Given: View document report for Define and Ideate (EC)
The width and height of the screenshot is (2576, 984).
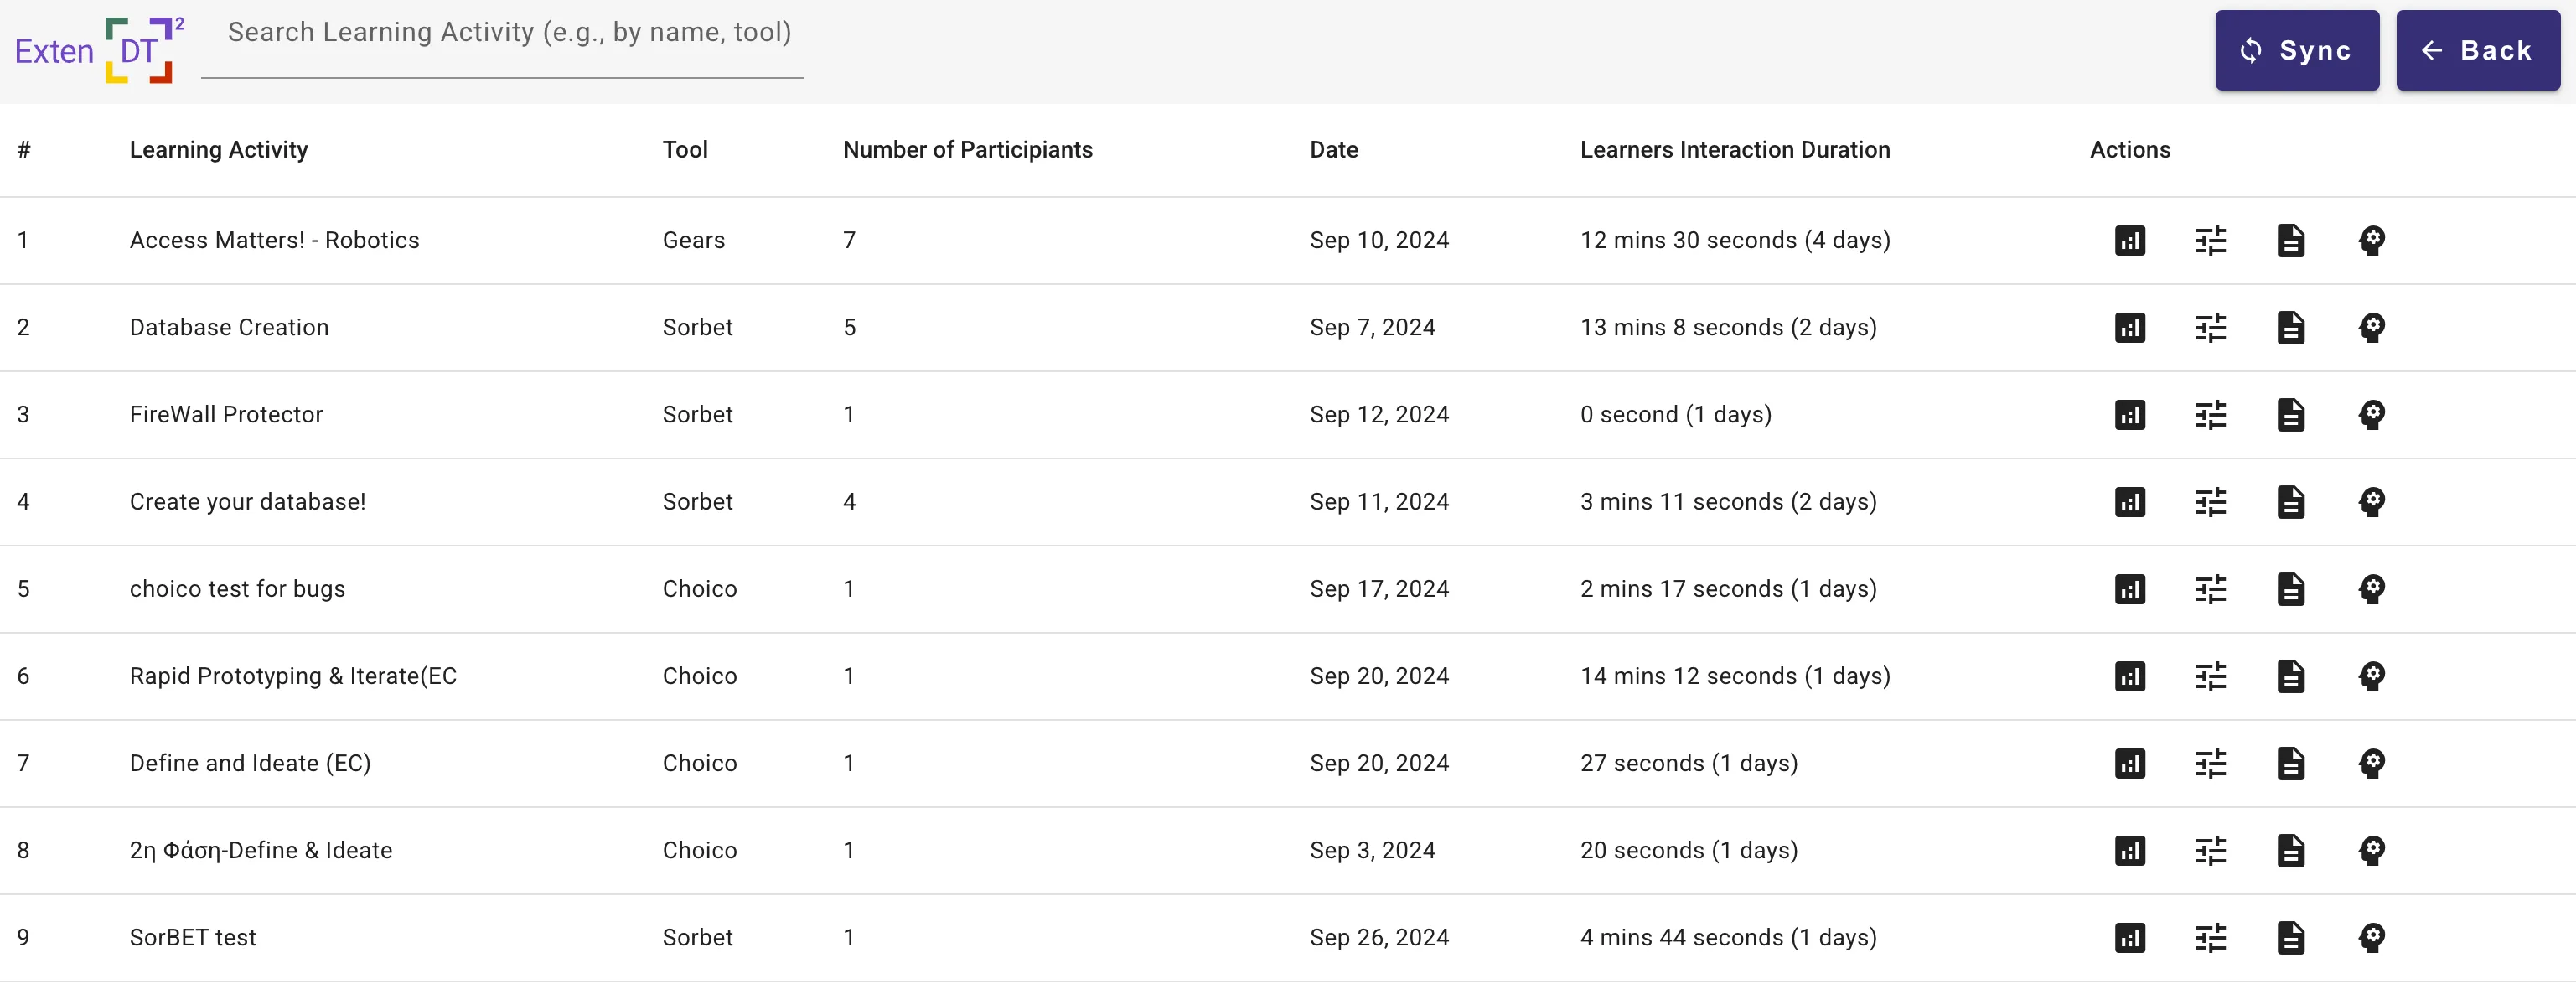Looking at the screenshot, I should click(2291, 763).
